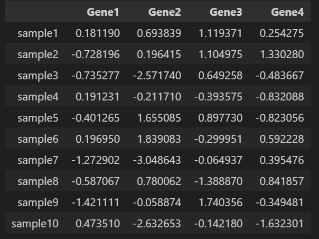
Task: Click the sample3 row index
Action: point(38,76)
